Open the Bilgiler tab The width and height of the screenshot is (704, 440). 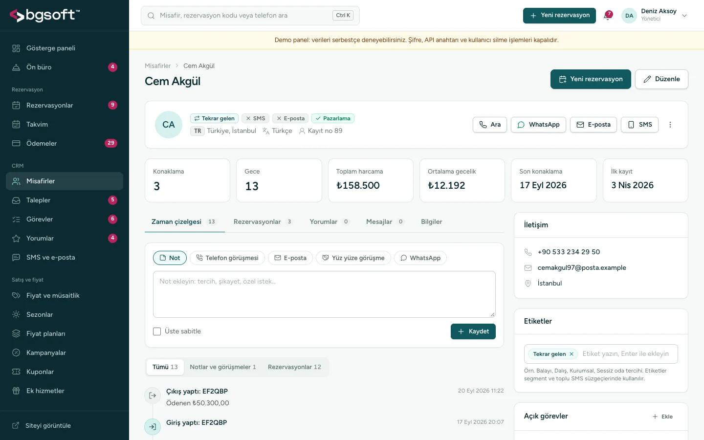click(432, 221)
